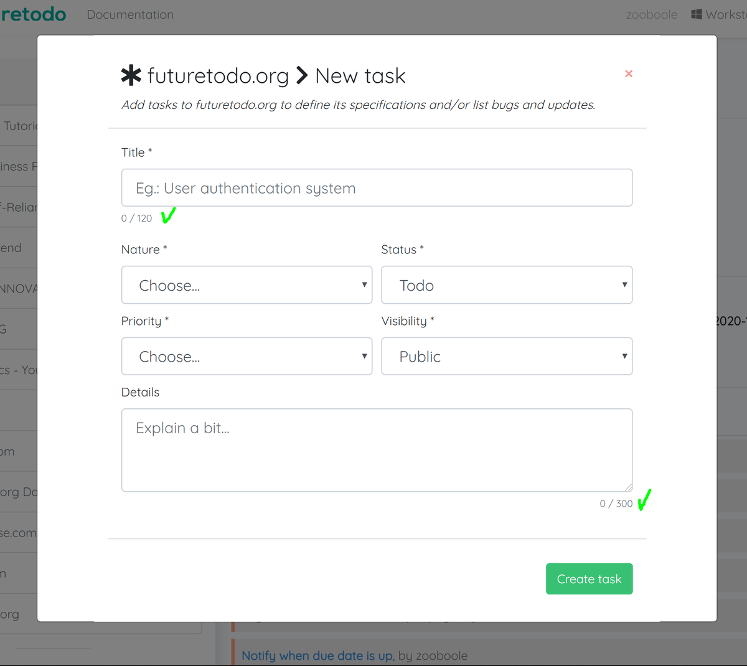The width and height of the screenshot is (747, 666).
Task: Open 'Notify when due date is up' task link
Action: tap(317, 655)
